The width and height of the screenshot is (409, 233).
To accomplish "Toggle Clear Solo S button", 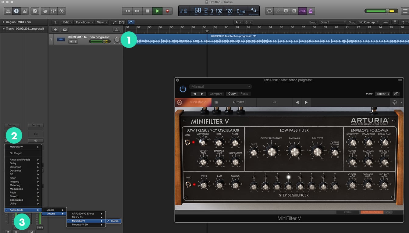I will click(x=294, y=11).
